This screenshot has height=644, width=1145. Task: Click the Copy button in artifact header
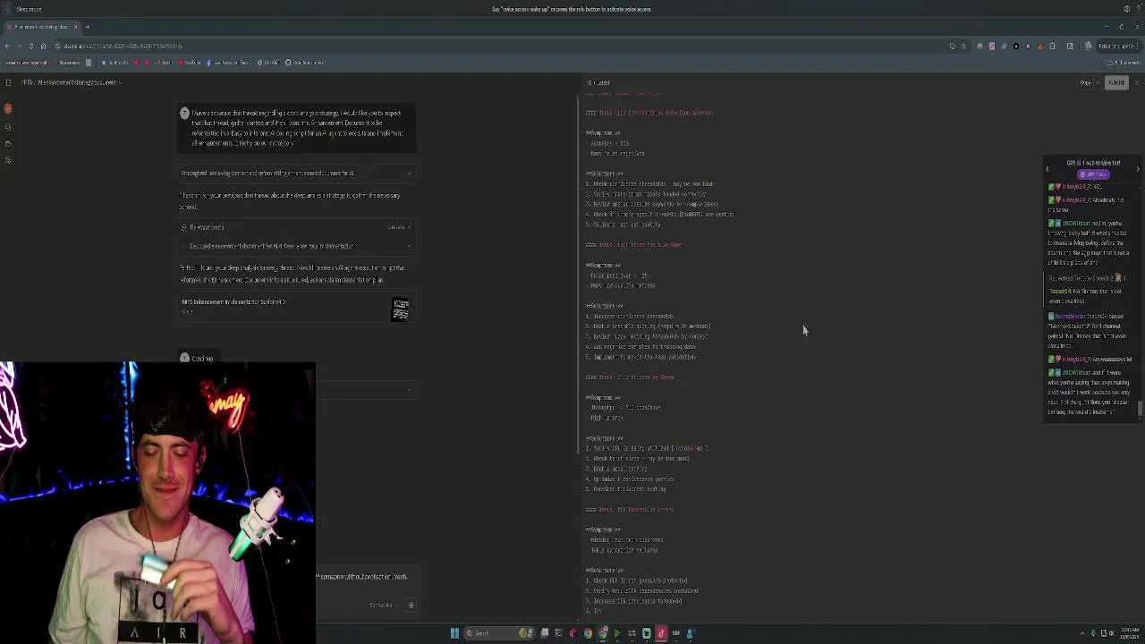tap(1085, 82)
